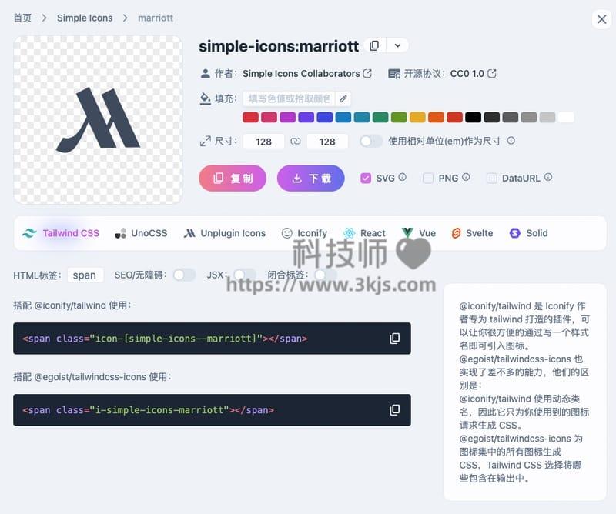Image resolution: width=616 pixels, height=514 pixels.
Task: Pick the yellow color swatch
Action: 417,117
